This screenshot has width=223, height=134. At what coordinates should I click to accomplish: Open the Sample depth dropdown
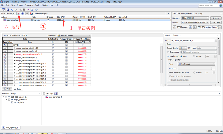[183, 48]
